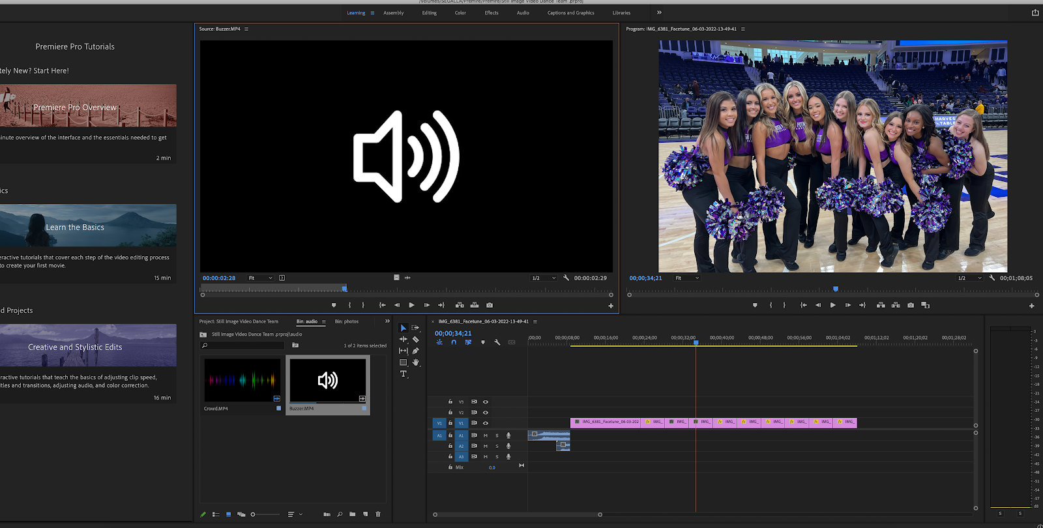1043x528 pixels.
Task: Open Learn the Basics tutorial
Action: (x=88, y=226)
